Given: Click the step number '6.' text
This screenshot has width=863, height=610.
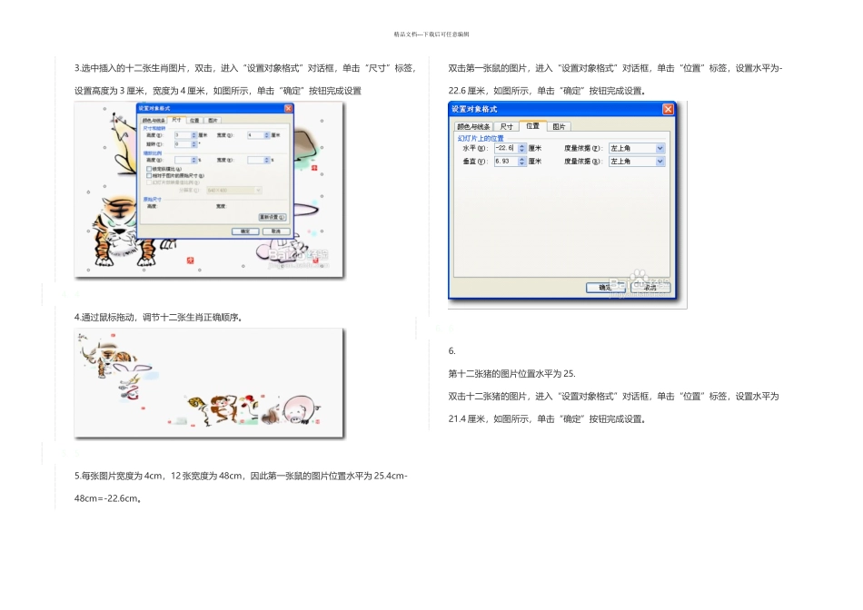Looking at the screenshot, I should [x=451, y=351].
